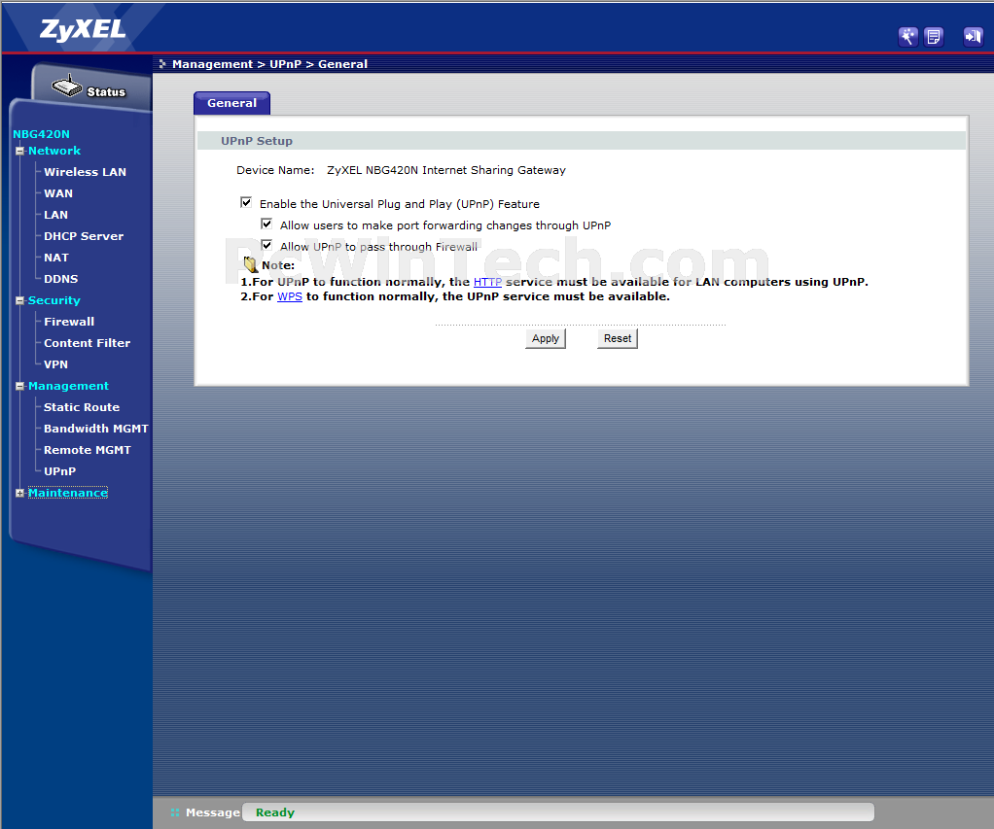This screenshot has width=994, height=829.
Task: Follow the HTTP link in the note
Action: pyautogui.click(x=487, y=283)
